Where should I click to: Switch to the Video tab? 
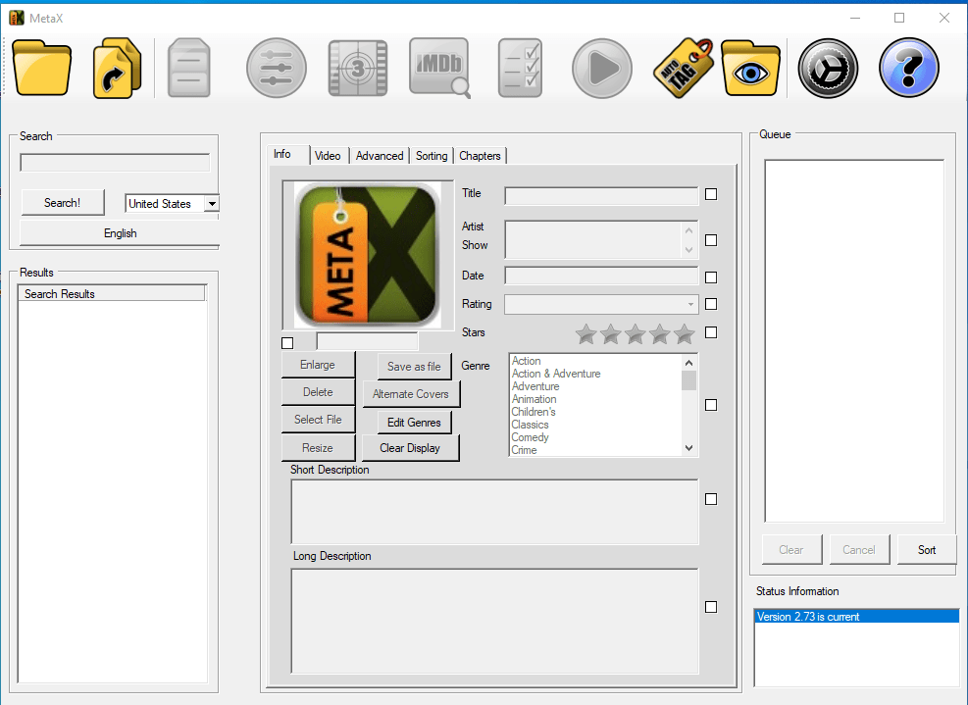(328, 156)
